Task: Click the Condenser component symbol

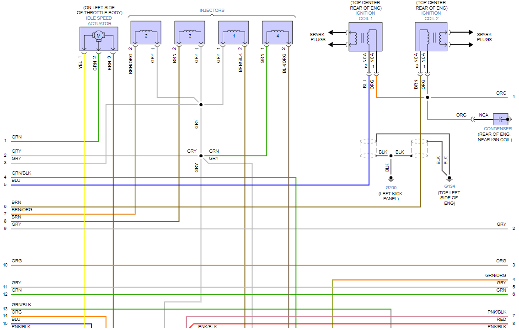Action: pyautogui.click(x=501, y=119)
